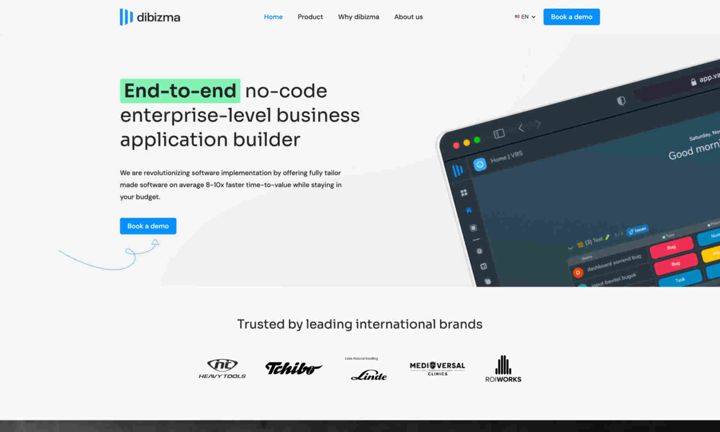The width and height of the screenshot is (720, 432).
Task: Select the Home tab in navigation bar
Action: click(273, 17)
